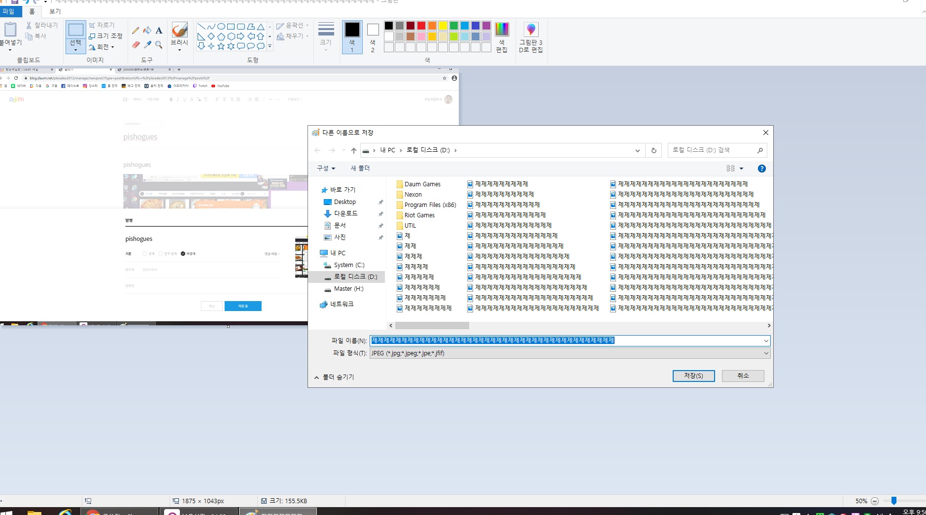Select the Eraser tool

(136, 45)
